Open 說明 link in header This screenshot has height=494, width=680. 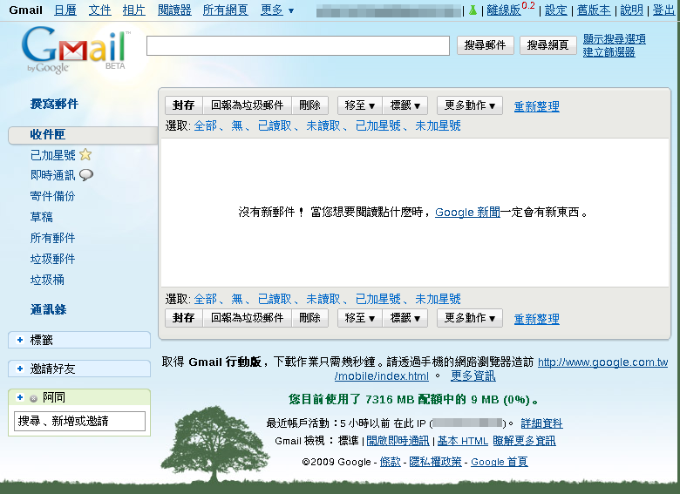tap(631, 10)
